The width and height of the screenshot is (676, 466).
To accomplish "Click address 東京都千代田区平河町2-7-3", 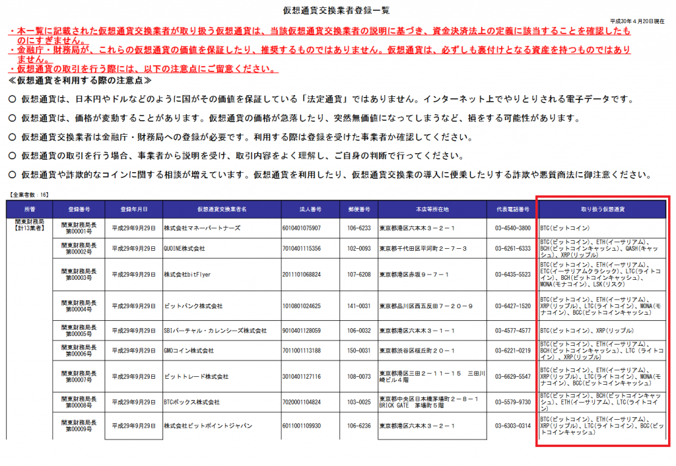I will coord(423,249).
